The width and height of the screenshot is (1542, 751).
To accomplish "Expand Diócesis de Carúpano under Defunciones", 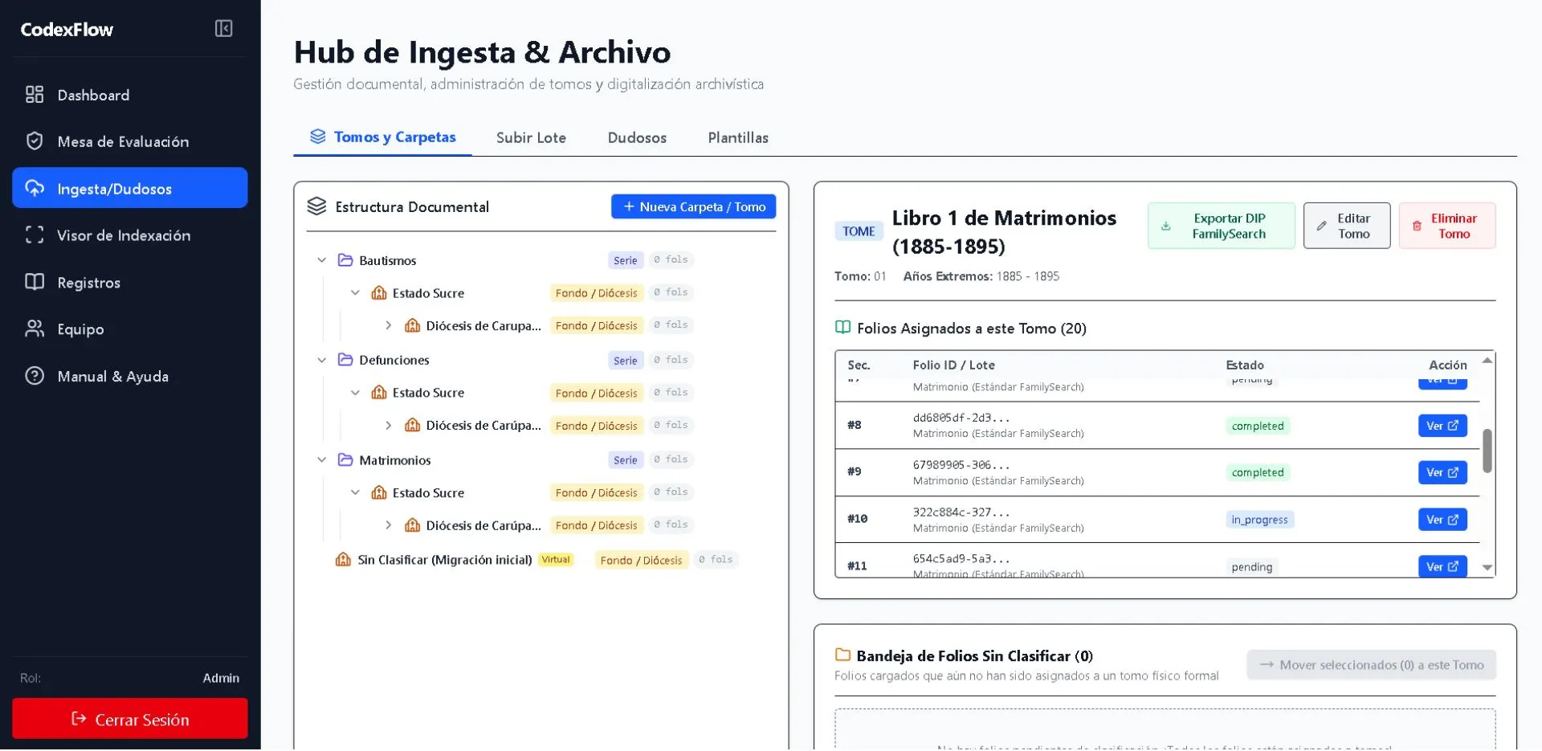I will coord(389,426).
